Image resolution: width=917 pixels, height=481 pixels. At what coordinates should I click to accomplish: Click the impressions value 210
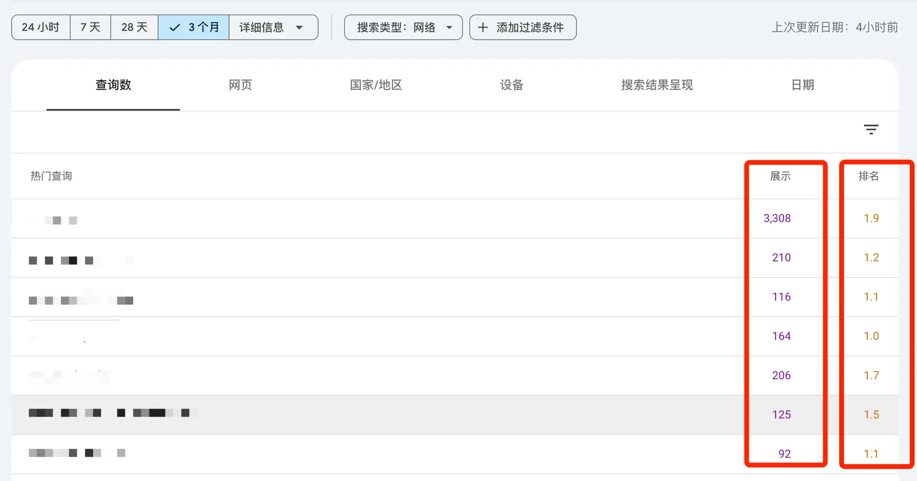[x=781, y=258]
